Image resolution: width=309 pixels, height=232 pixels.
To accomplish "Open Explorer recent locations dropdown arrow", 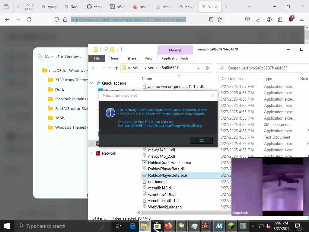I will [x=110, y=68].
